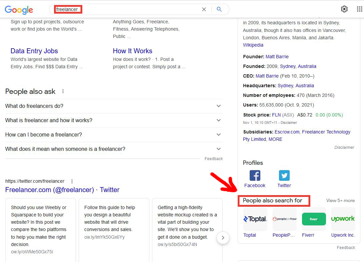
Task: Click 'People also search for' heading
Action: (x=273, y=200)
